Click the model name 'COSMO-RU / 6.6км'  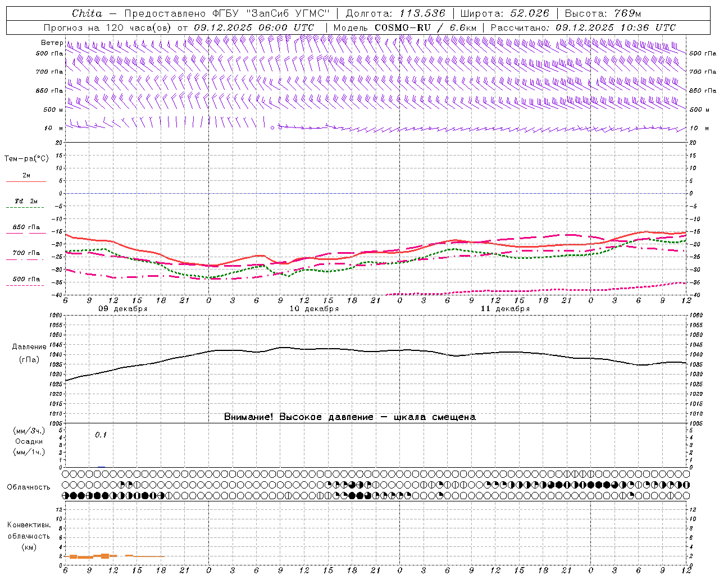coord(425,28)
